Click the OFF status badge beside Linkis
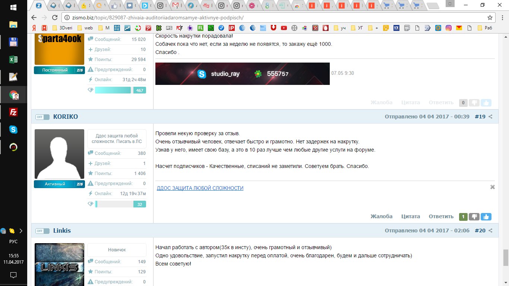Image resolution: width=509 pixels, height=286 pixels. 42,231
